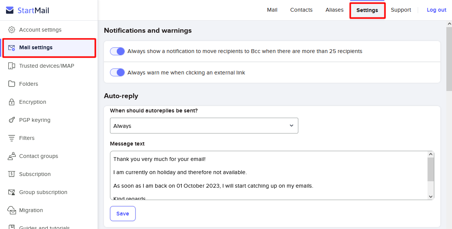Click the main page scrollbar up arrow
Screen dimensions: 452x229
tap(449, 24)
